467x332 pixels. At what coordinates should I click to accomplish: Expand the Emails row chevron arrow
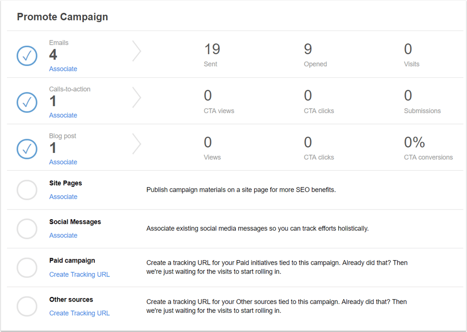tap(137, 51)
